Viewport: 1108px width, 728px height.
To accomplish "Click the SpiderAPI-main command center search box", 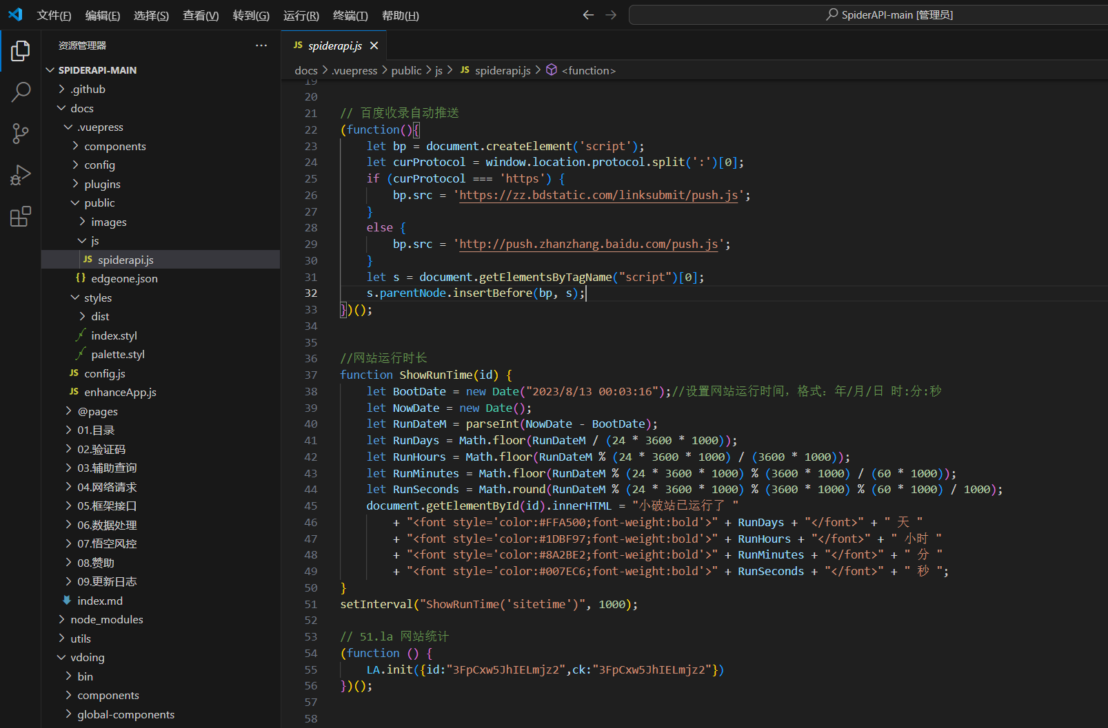I will [x=868, y=14].
